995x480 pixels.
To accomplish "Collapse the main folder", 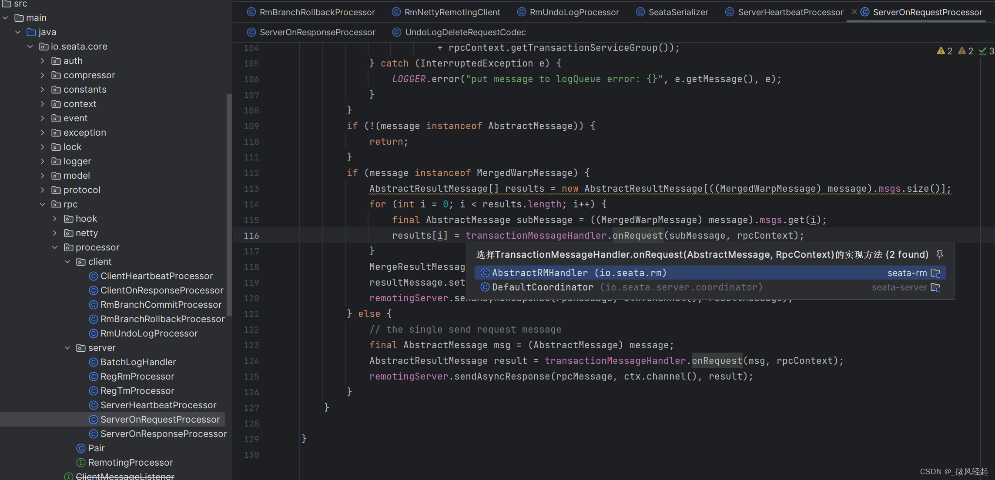I will tap(6, 18).
